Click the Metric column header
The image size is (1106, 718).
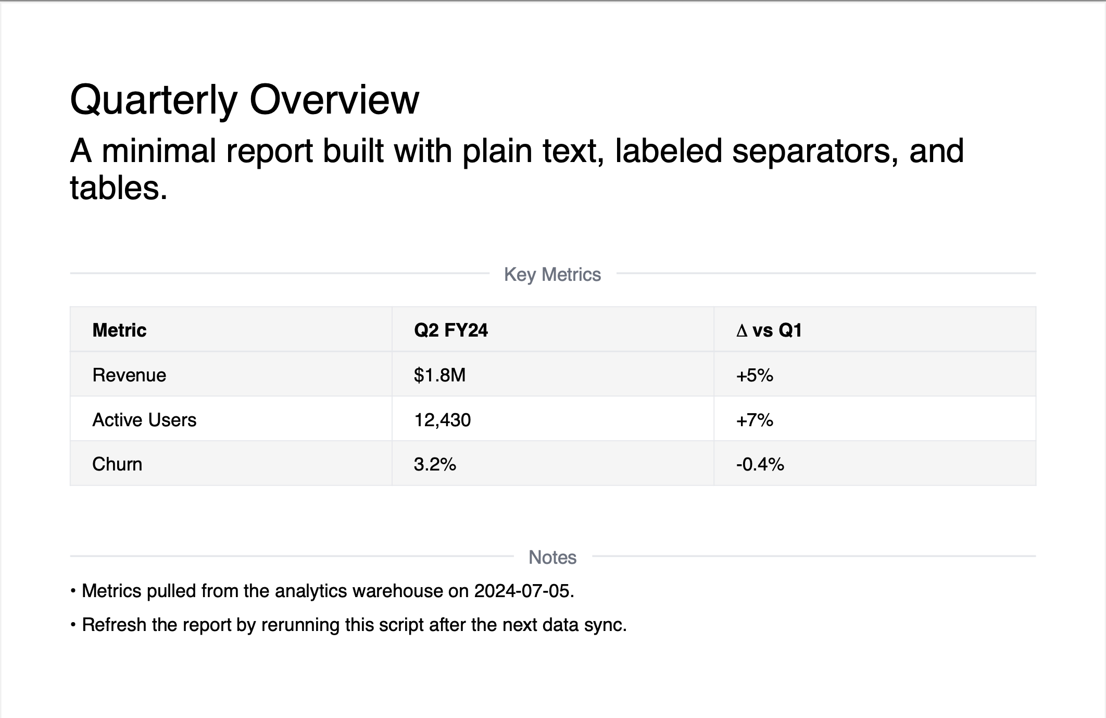pyautogui.click(x=119, y=330)
